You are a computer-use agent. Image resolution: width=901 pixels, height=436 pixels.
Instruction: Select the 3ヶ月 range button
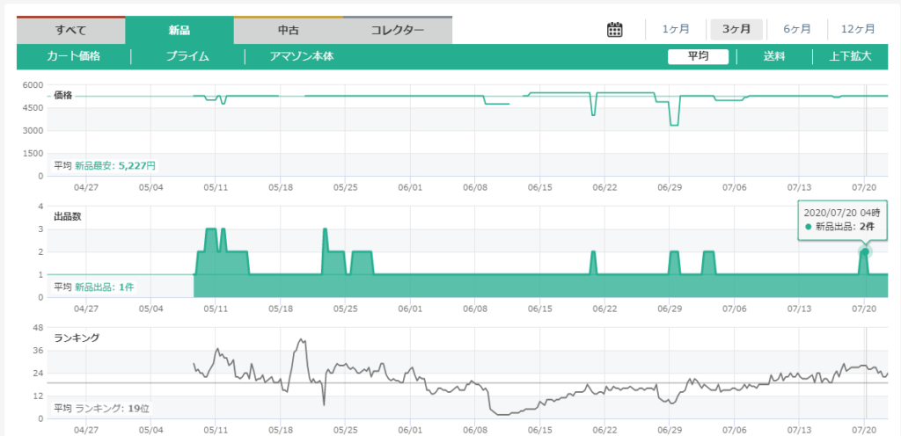[736, 29]
